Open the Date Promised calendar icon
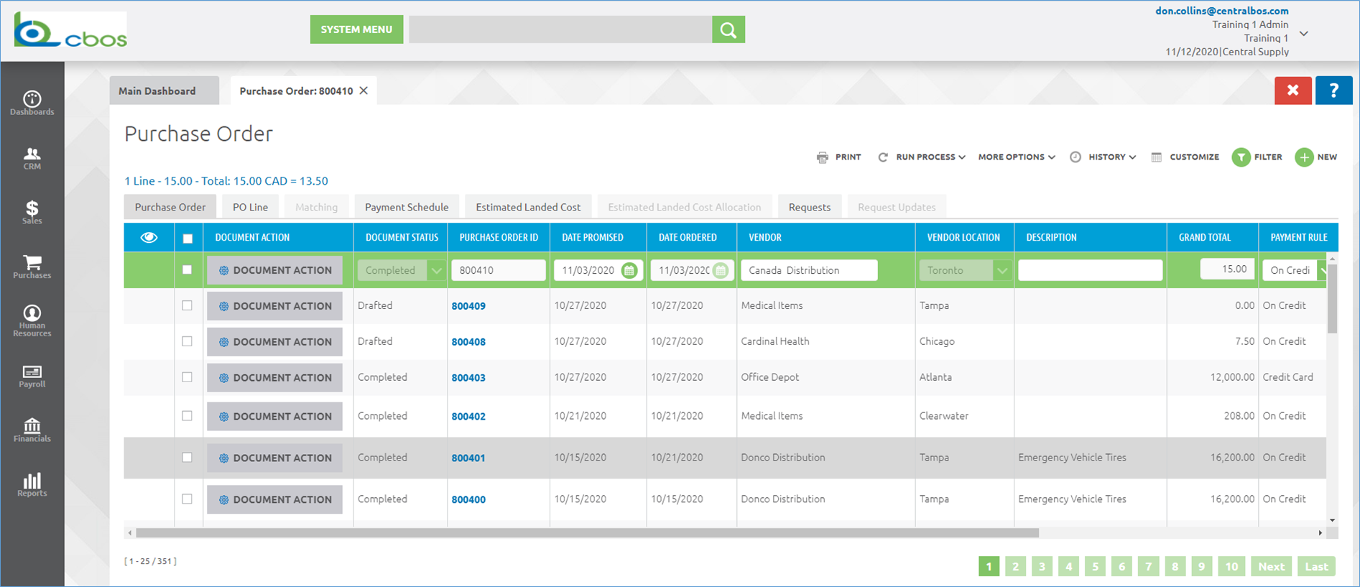This screenshot has height=587, width=1360. point(629,270)
